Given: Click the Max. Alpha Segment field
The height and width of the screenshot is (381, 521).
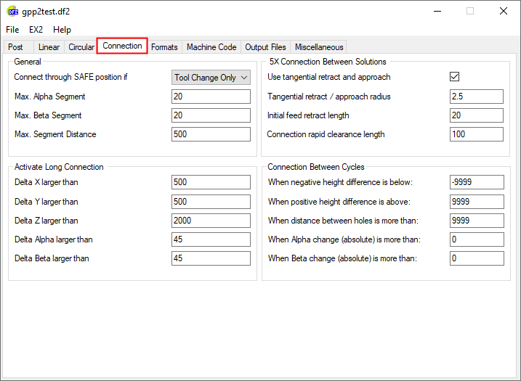Looking at the screenshot, I should (211, 97).
